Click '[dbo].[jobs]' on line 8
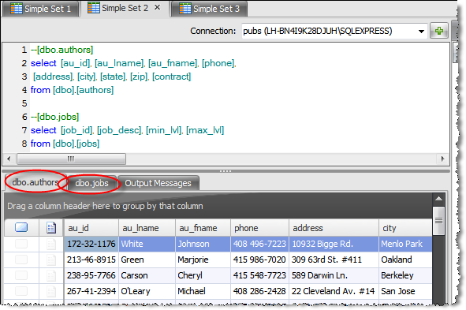Screen dimensions: 466x310 (x=76, y=144)
